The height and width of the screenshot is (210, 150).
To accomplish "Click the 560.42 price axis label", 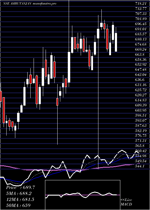I will point(141,151).
